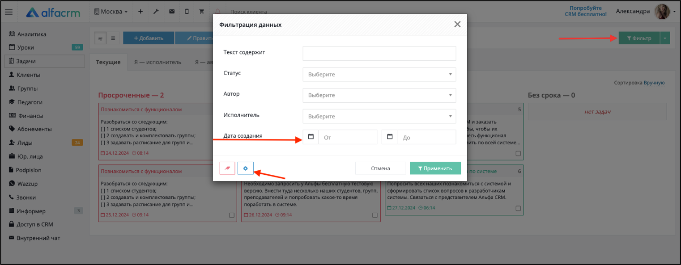Image resolution: width=681 pixels, height=265 pixels.
Task: Click the Текст содержит input field
Action: point(379,53)
